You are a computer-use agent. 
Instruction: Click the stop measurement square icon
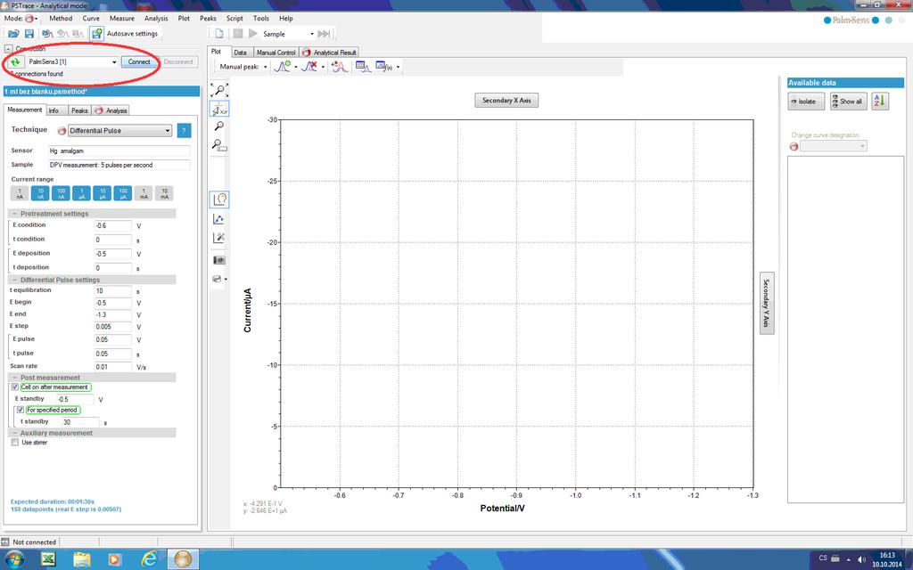pyautogui.click(x=237, y=34)
